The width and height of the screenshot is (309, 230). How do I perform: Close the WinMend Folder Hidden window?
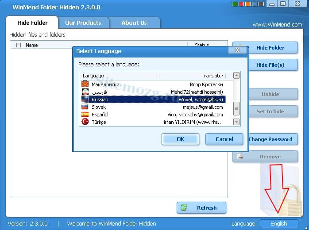(x=297, y=4)
